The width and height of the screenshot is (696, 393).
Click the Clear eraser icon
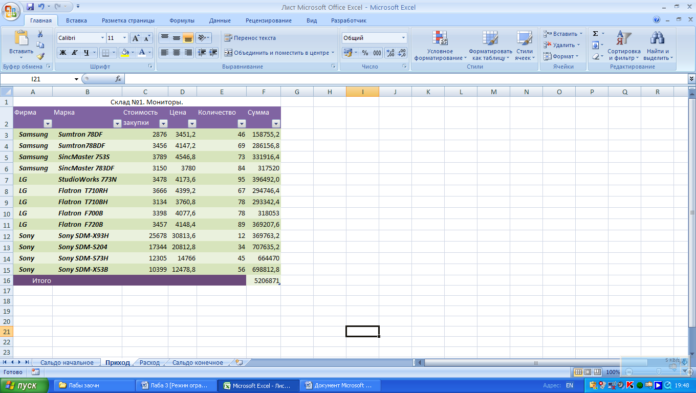[595, 56]
